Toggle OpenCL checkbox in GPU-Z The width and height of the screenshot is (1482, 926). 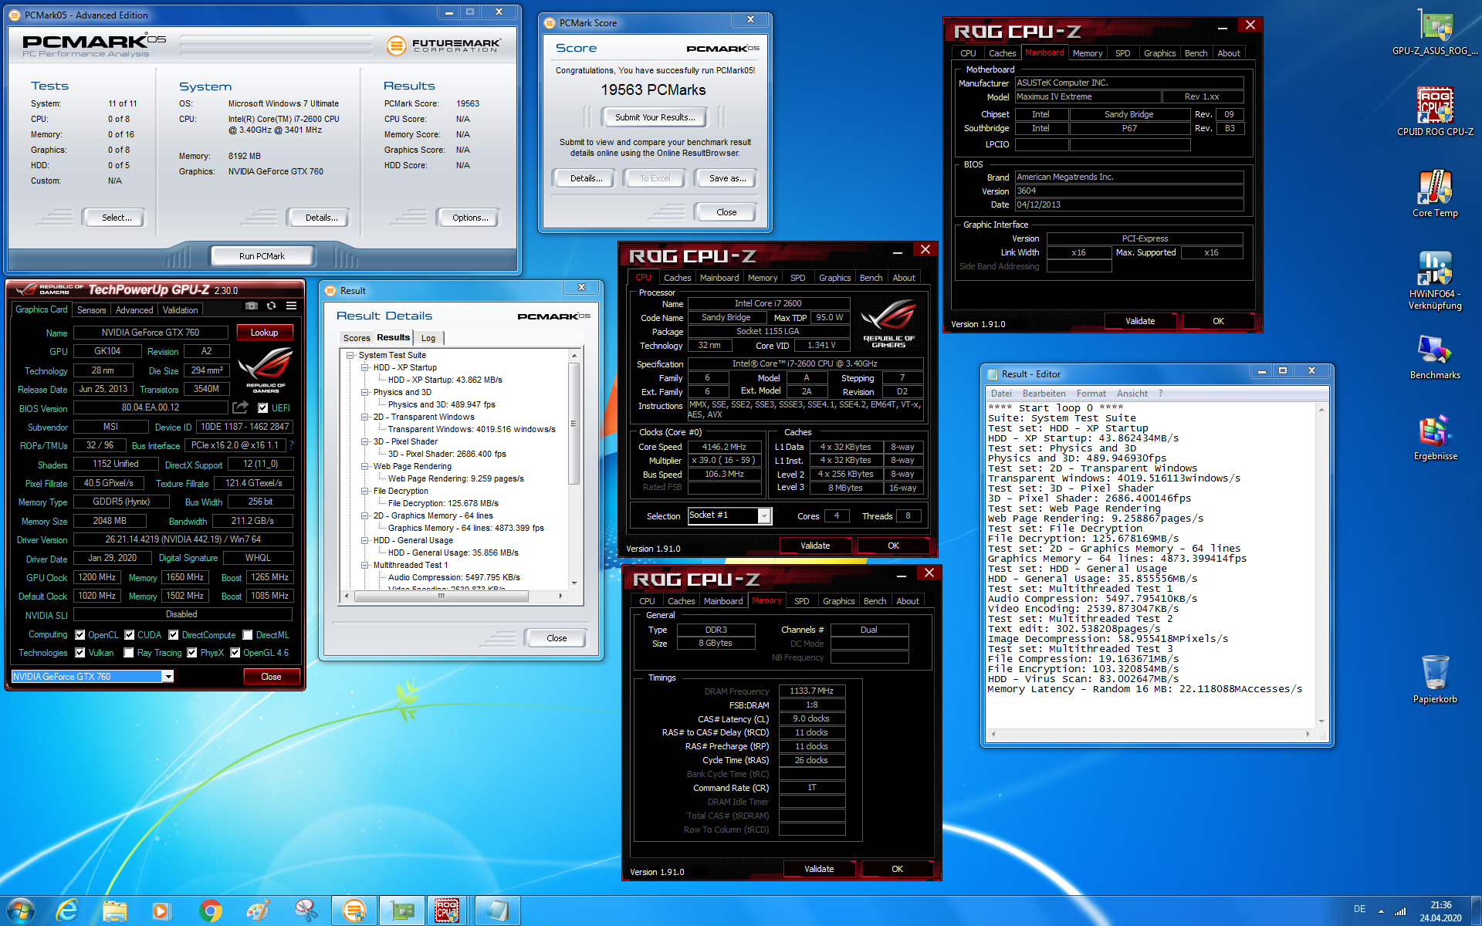pyautogui.click(x=80, y=635)
